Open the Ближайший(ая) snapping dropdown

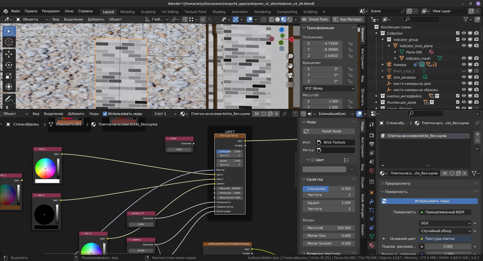(x=335, y=114)
